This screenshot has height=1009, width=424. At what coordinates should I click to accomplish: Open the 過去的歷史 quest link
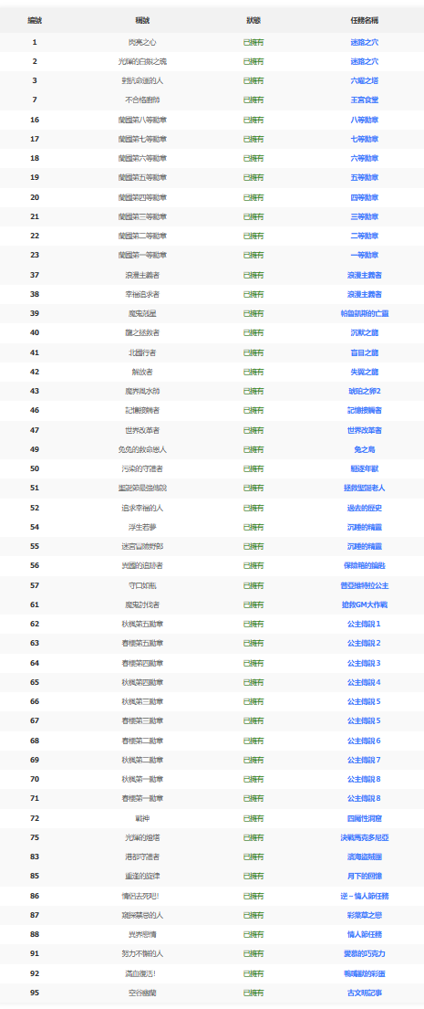click(364, 507)
